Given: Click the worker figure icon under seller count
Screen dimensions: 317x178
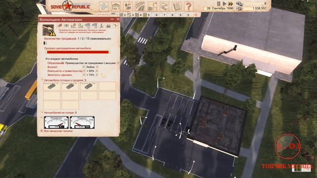Looking at the screenshot, I should coord(45,43).
